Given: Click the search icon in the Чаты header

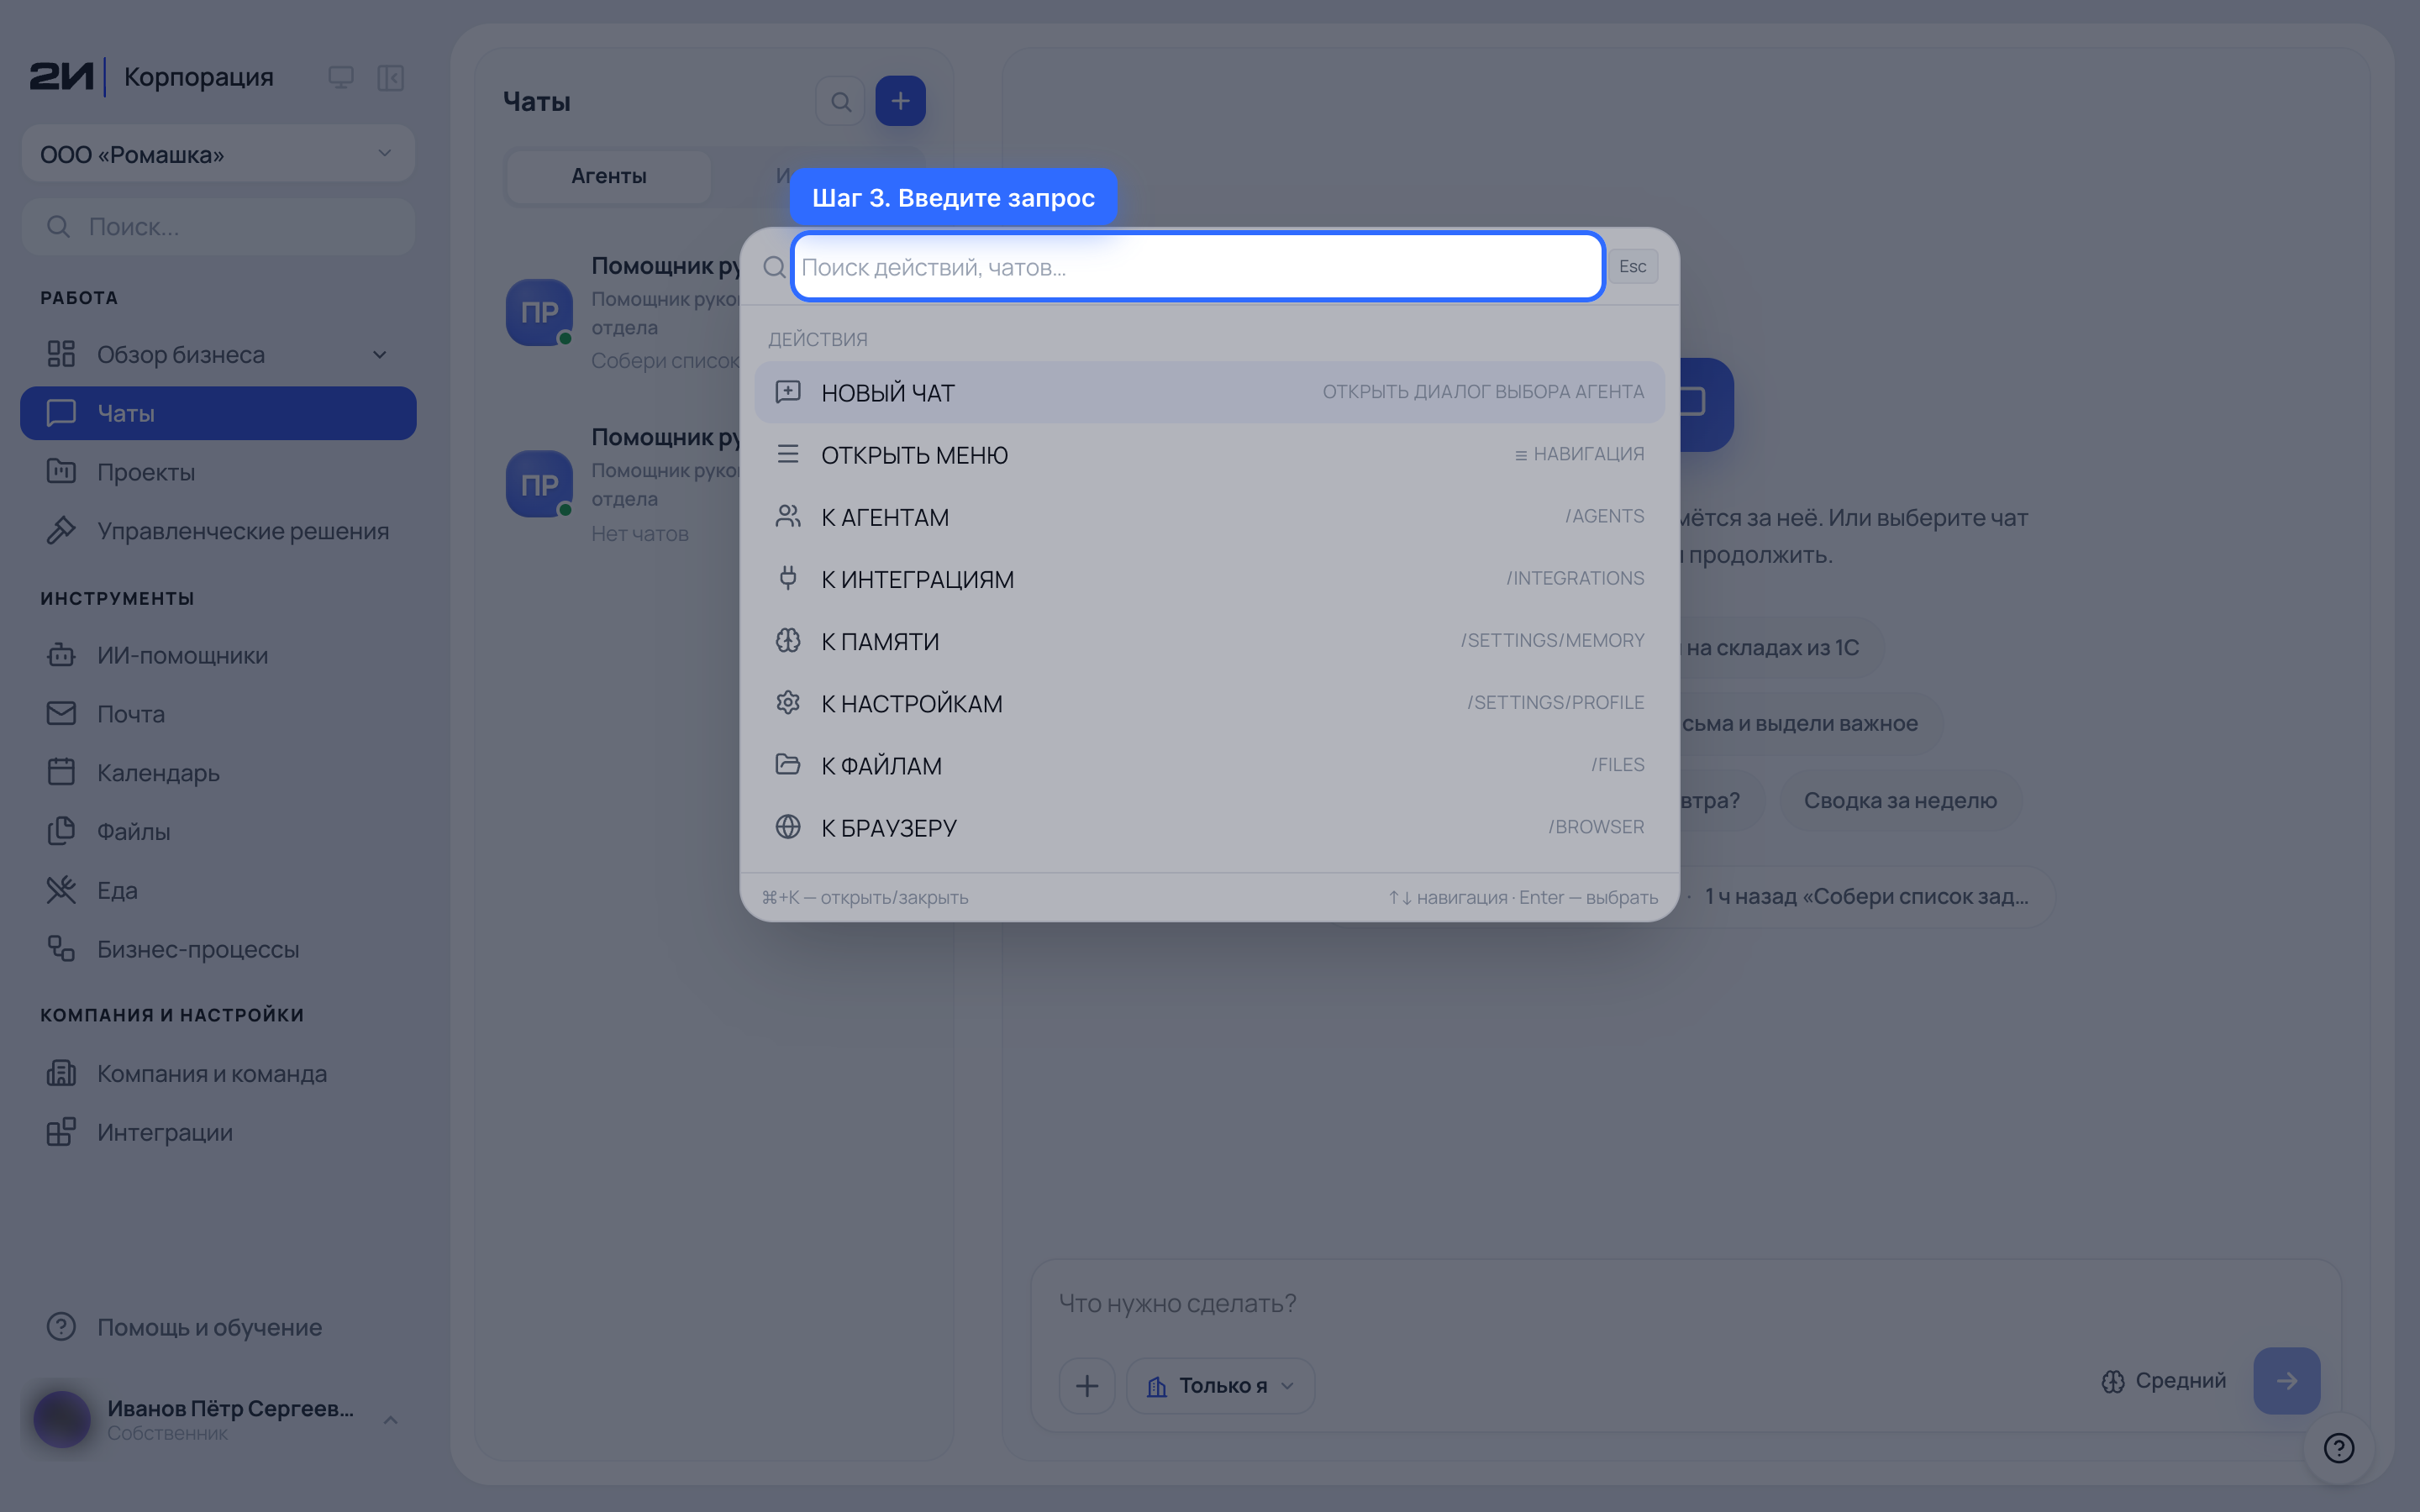Looking at the screenshot, I should click(840, 101).
